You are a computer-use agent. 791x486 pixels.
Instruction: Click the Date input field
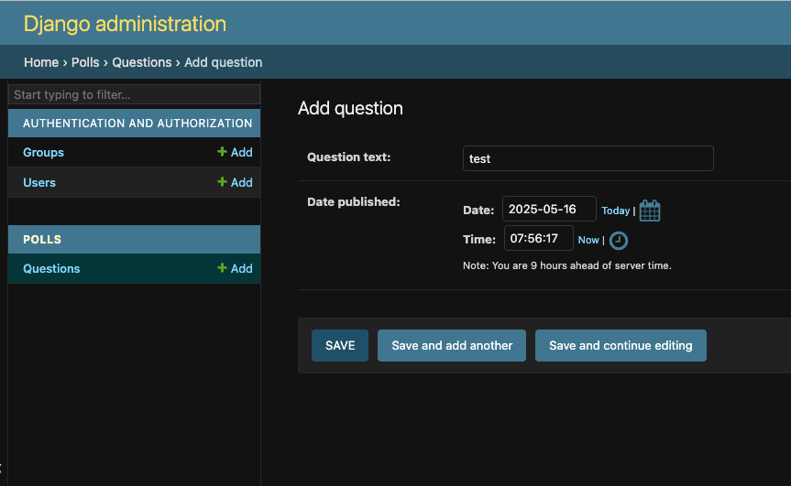tap(549, 209)
